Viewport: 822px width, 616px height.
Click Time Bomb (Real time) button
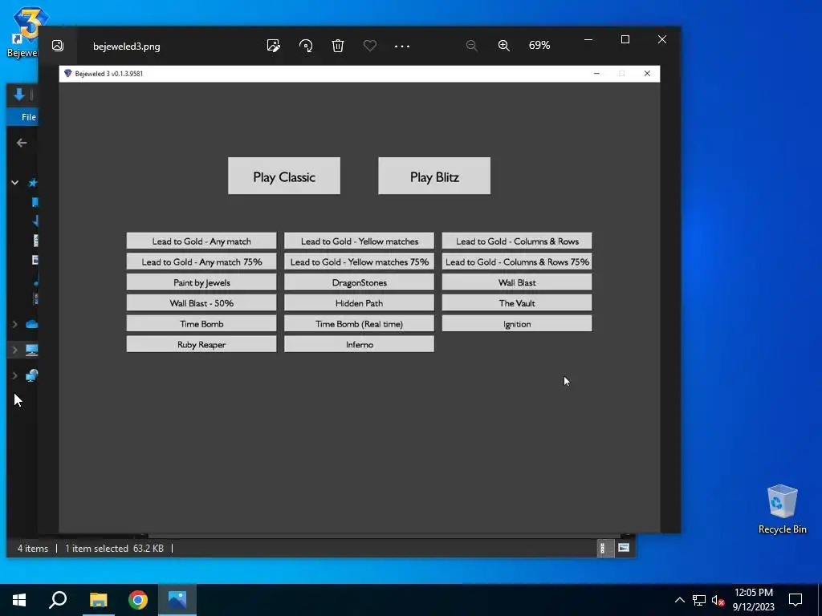(x=359, y=324)
